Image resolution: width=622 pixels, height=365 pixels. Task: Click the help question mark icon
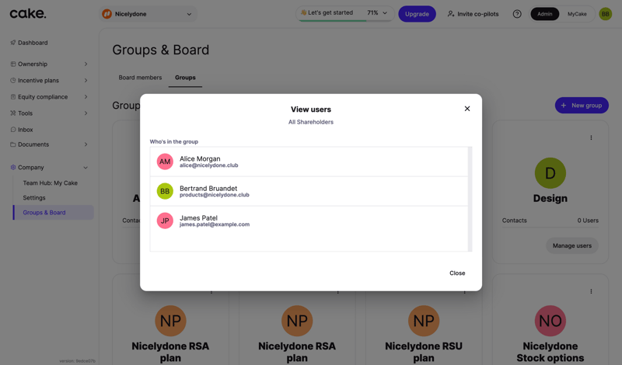[x=517, y=14]
